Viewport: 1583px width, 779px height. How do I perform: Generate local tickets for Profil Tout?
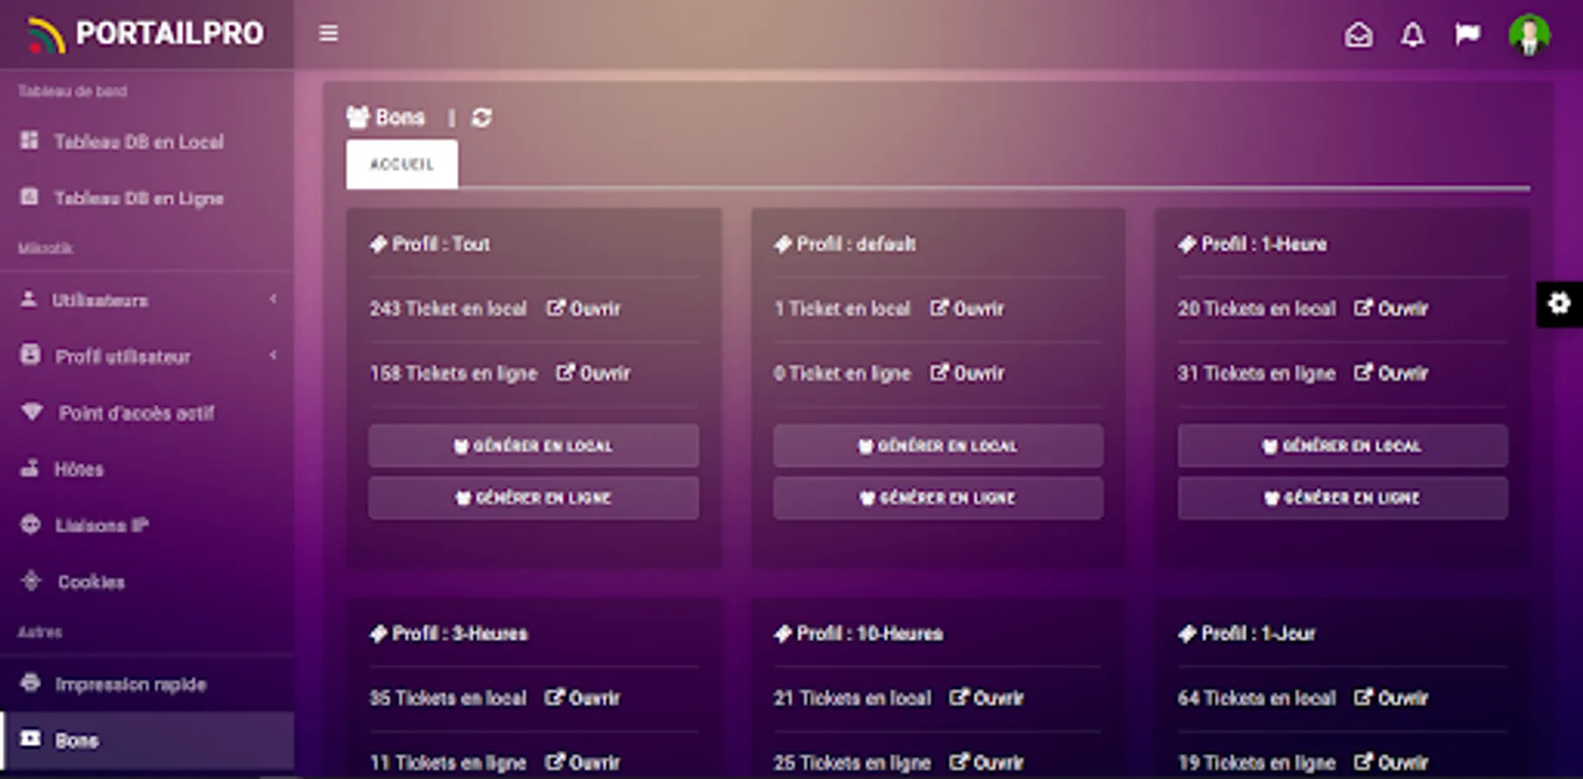533,446
